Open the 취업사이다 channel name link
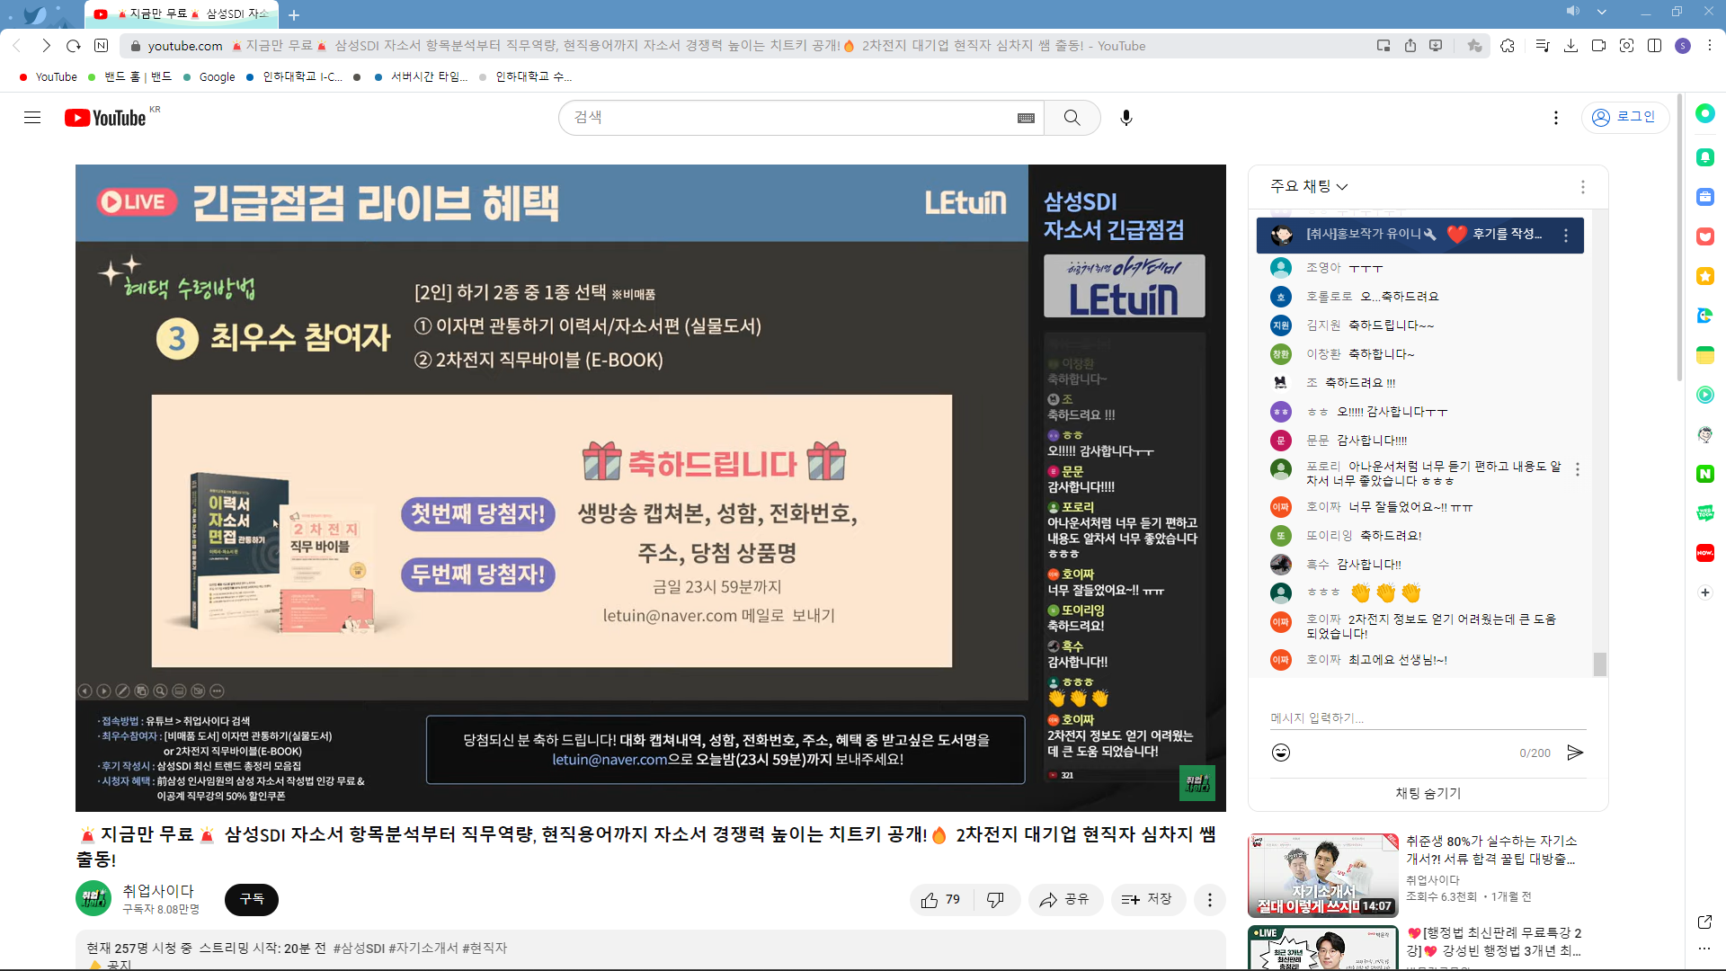The image size is (1726, 971). click(158, 891)
